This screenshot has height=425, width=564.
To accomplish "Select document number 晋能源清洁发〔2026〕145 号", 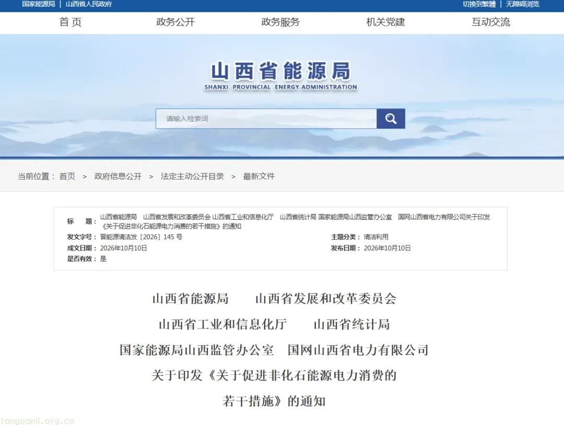I will click(x=141, y=237).
